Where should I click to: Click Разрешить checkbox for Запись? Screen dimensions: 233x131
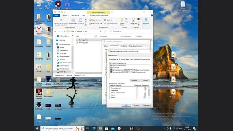[x=137, y=97]
